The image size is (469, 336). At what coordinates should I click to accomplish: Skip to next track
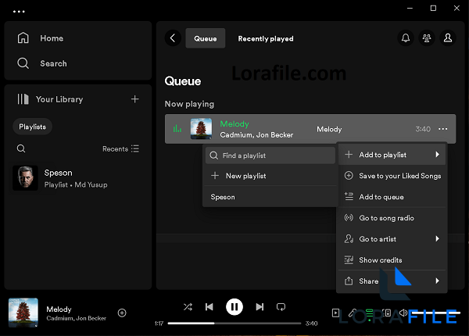point(260,307)
